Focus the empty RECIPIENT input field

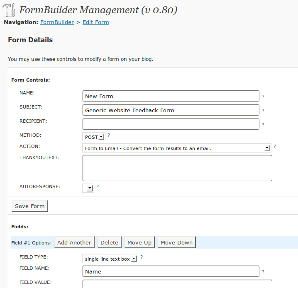(171, 124)
